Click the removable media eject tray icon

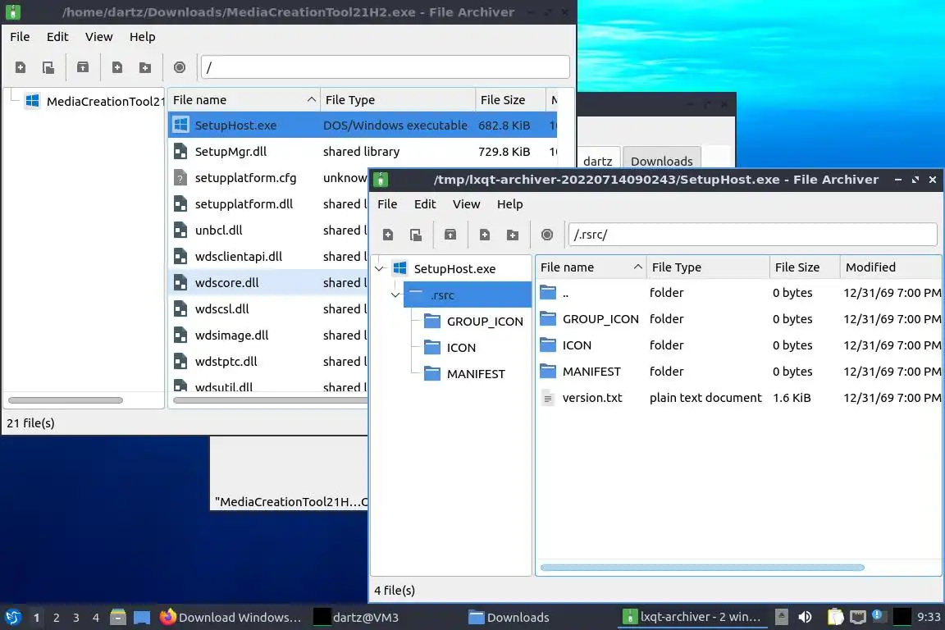[782, 617]
